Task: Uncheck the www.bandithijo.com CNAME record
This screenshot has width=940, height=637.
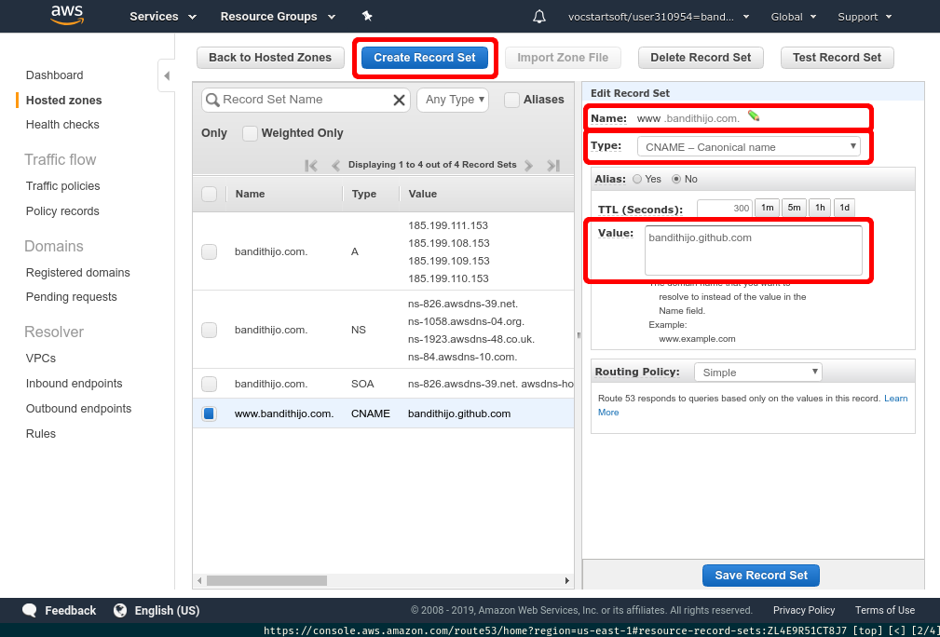Action: tap(209, 413)
